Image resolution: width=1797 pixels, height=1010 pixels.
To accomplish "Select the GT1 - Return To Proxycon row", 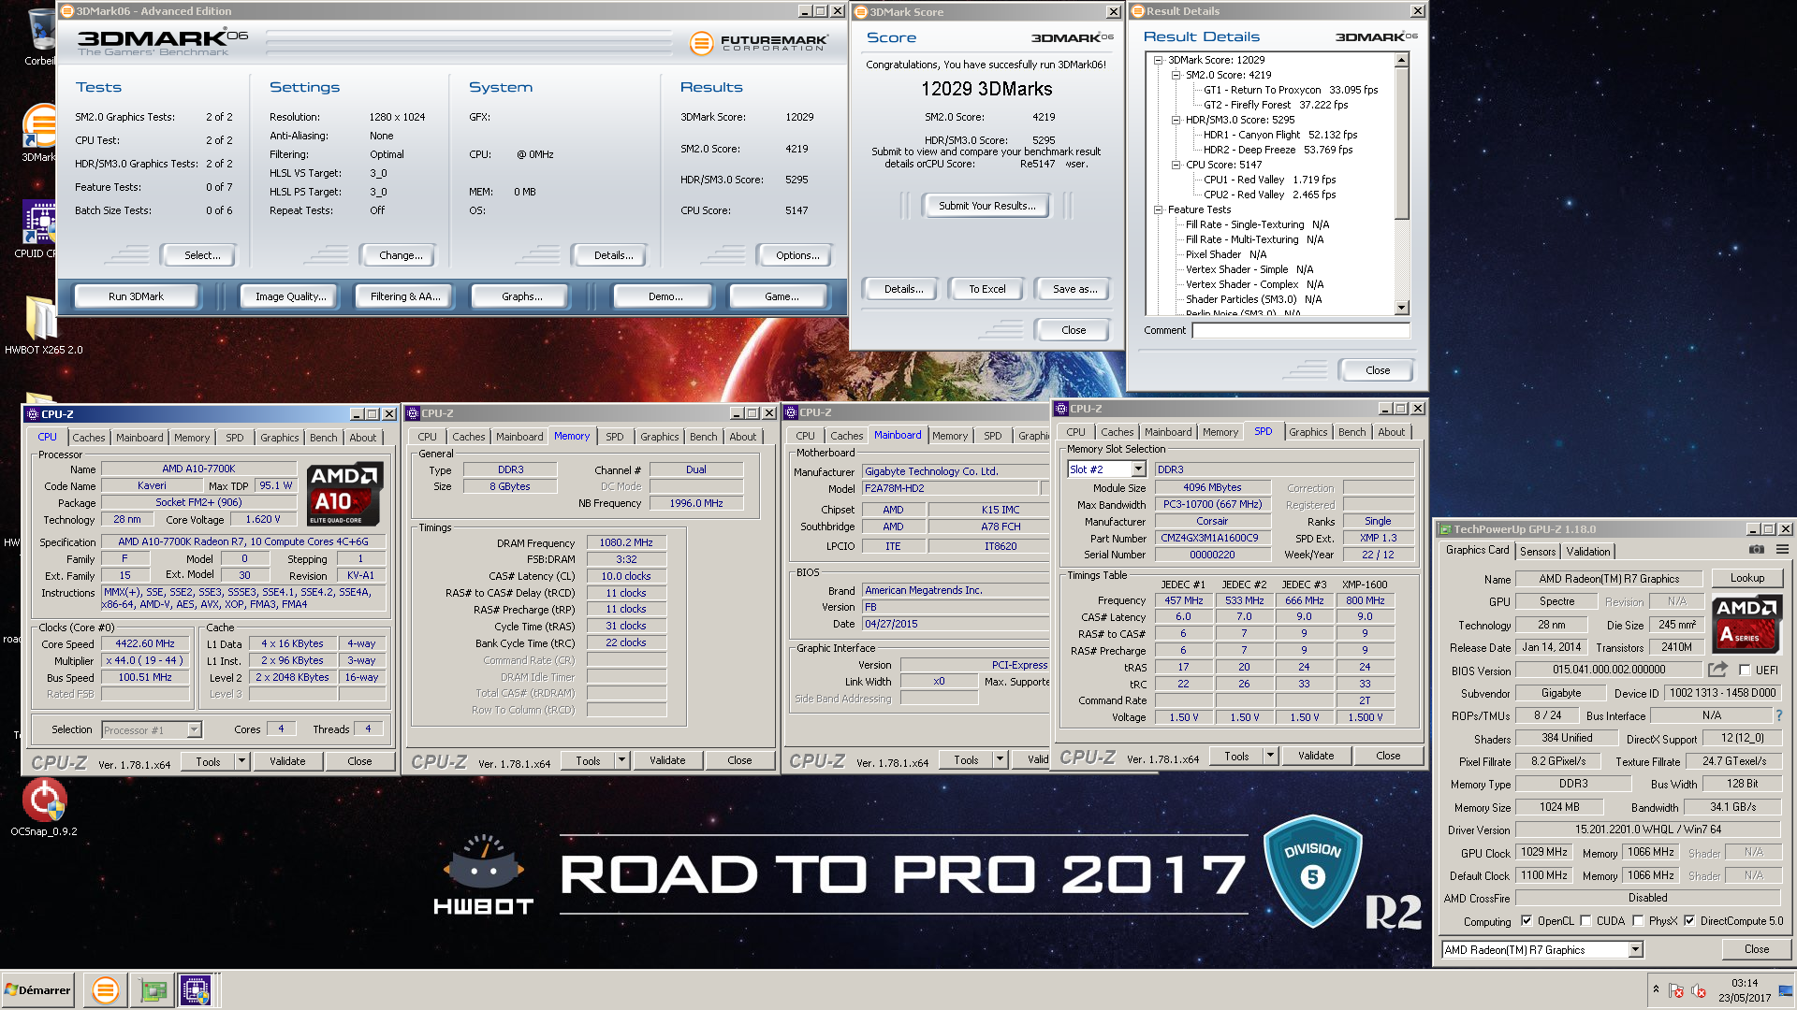I will [x=1291, y=90].
